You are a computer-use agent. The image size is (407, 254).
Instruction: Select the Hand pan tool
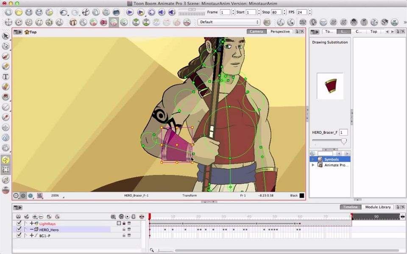pos(6,147)
